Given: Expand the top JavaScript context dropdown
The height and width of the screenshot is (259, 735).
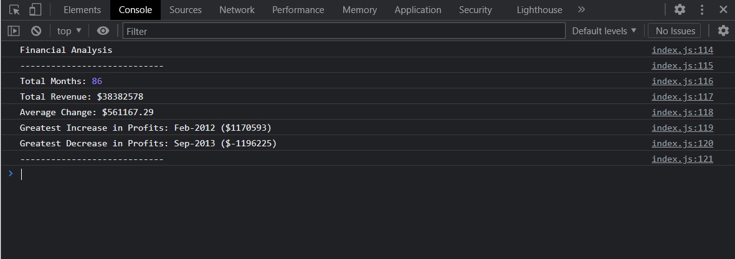Looking at the screenshot, I should click(69, 31).
